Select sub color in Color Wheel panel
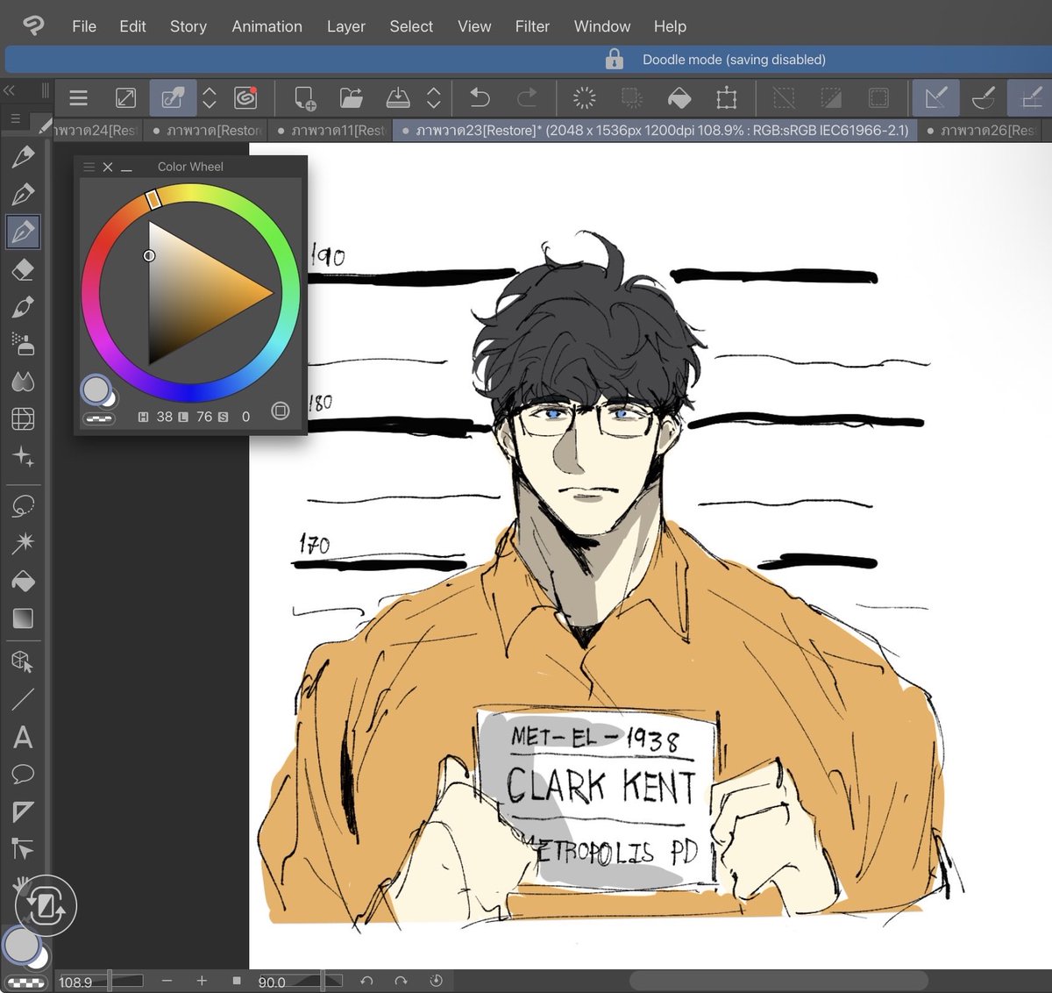 pyautogui.click(x=111, y=400)
